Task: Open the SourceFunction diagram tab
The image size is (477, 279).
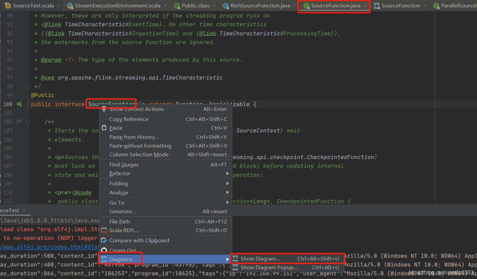Action: coord(401,6)
